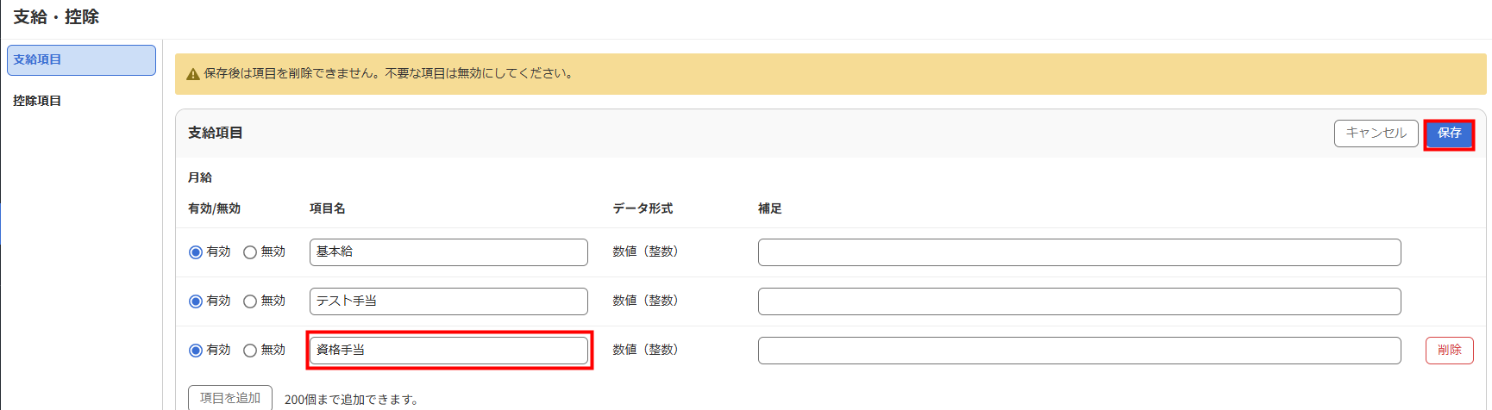Select 有効 radio for 資格手当 row
Viewport: 1492px width, 410px height.
[x=196, y=351]
